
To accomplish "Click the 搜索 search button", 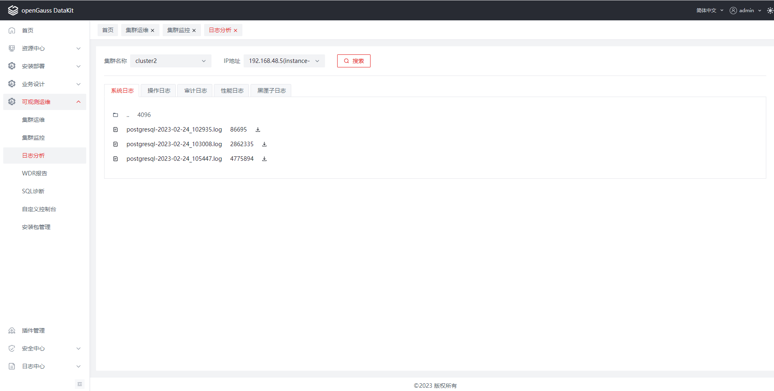I will tap(353, 61).
